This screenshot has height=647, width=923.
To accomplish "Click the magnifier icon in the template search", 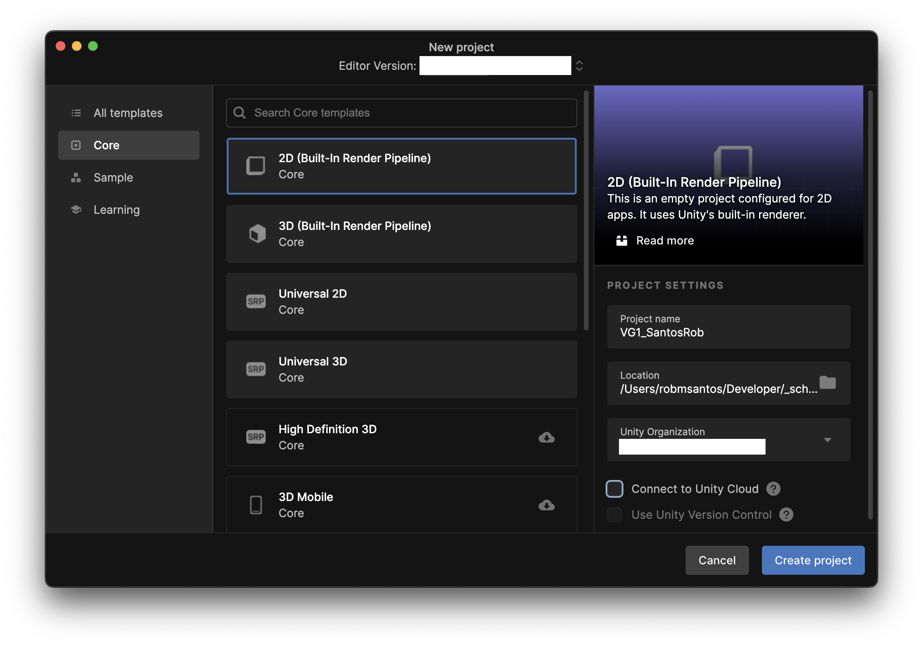I will click(x=239, y=113).
